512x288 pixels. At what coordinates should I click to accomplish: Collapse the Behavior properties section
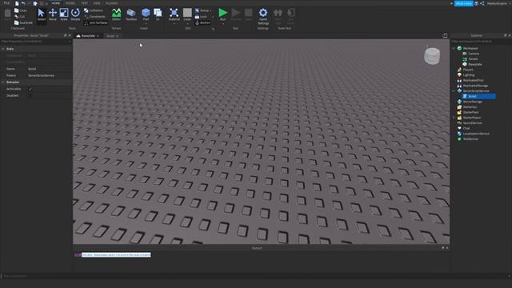[3, 82]
